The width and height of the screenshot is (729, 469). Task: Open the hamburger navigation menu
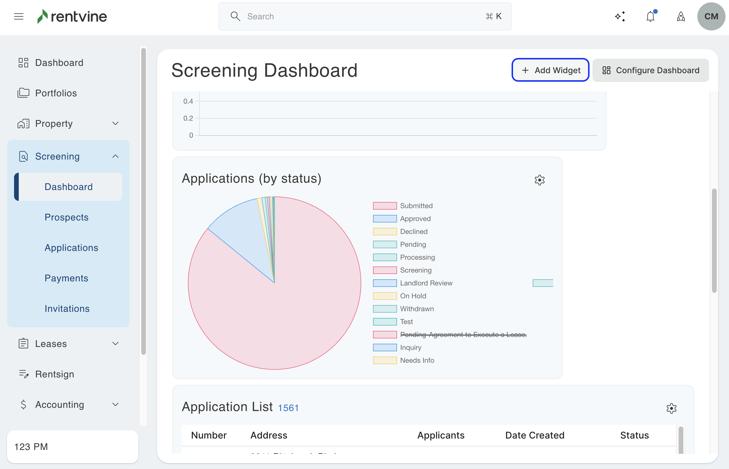click(18, 16)
